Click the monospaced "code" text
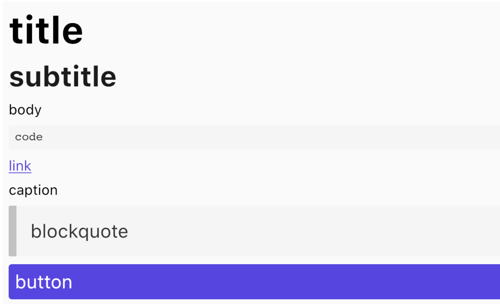 click(29, 137)
